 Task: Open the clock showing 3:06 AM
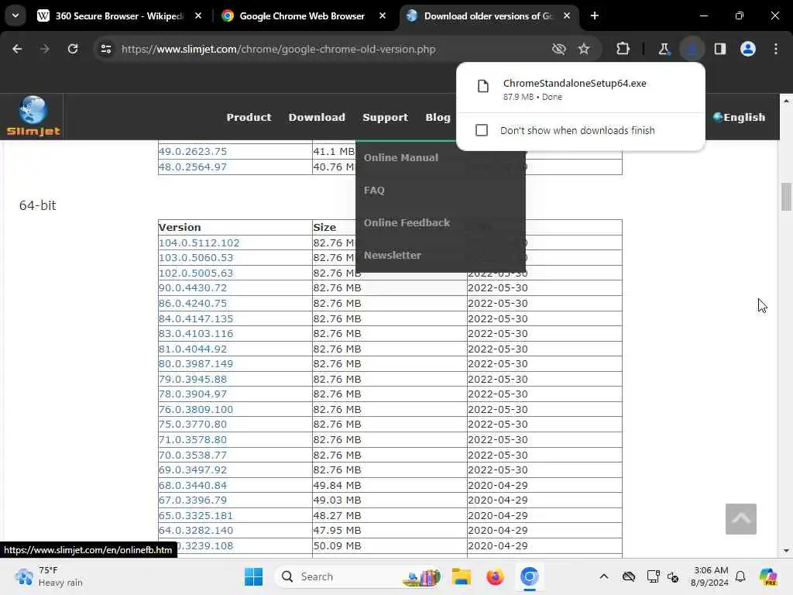pyautogui.click(x=710, y=576)
